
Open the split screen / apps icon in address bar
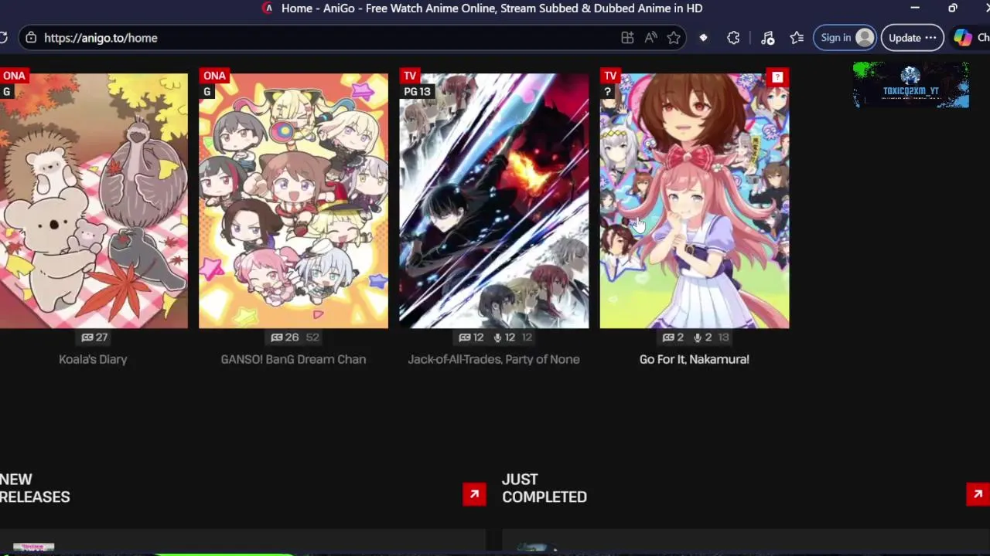pyautogui.click(x=627, y=38)
